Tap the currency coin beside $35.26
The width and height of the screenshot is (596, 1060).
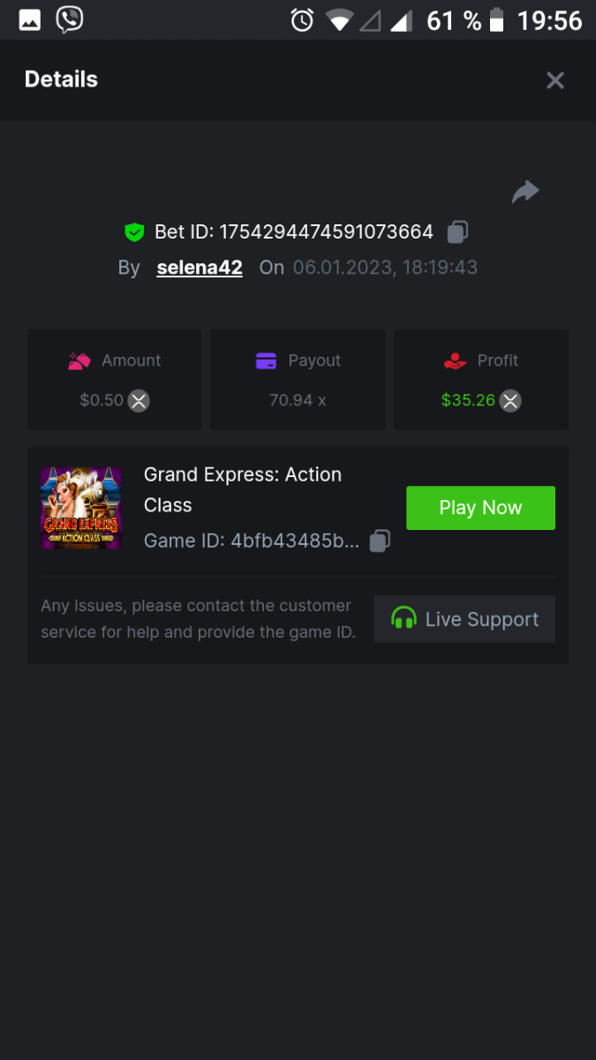510,401
